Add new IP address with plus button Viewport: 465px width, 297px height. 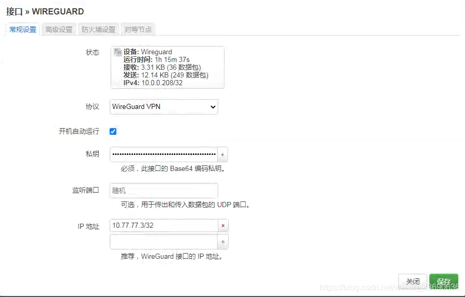[x=223, y=242]
